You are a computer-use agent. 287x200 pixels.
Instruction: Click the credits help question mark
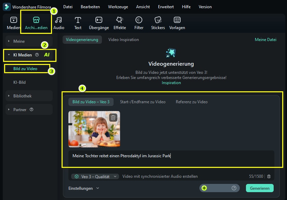point(234,188)
